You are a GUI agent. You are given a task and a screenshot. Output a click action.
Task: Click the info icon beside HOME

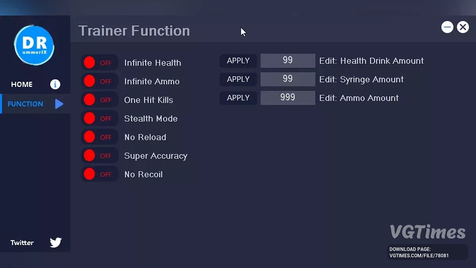coord(55,84)
